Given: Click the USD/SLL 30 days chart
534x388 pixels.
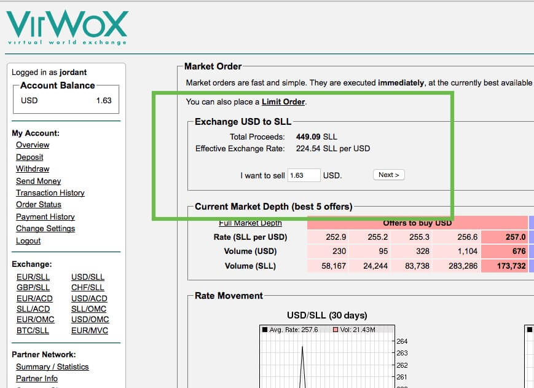Looking at the screenshot, I should pos(327,356).
